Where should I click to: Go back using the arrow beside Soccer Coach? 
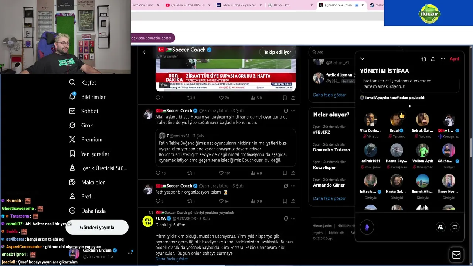pos(145,52)
